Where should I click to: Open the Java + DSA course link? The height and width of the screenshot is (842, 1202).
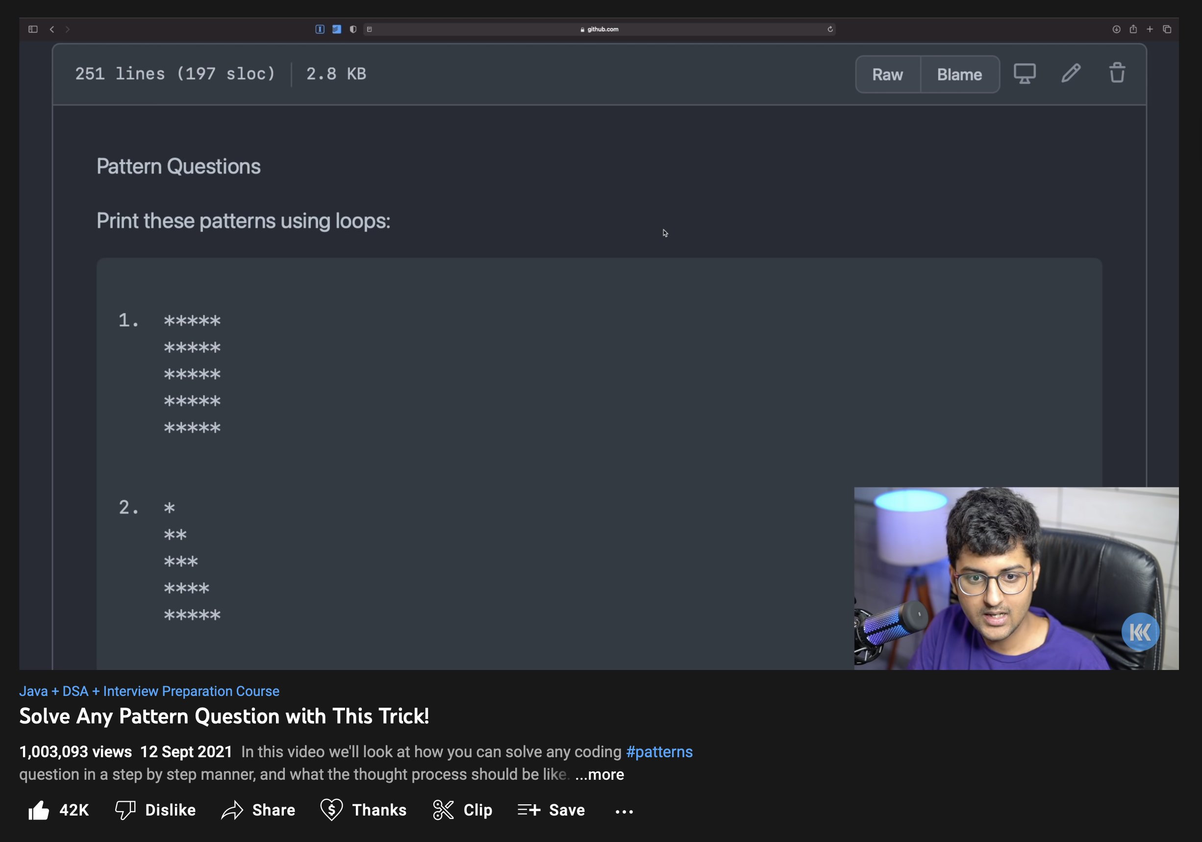(149, 691)
